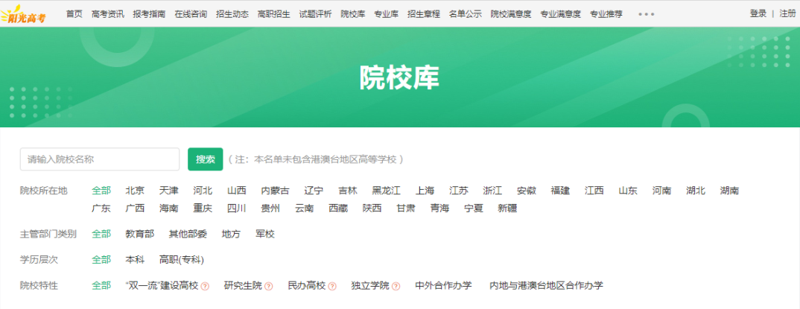Filter by 内地与港澳台地区合作办学
This screenshot has height=309, width=800.
(x=546, y=285)
